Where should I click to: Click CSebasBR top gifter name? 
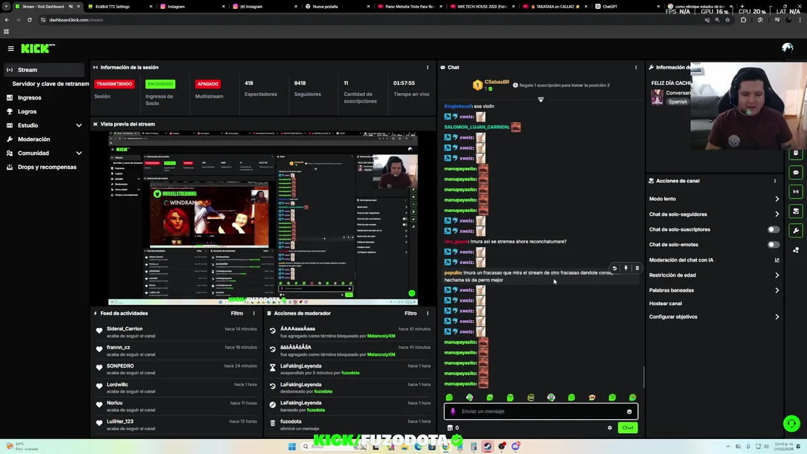[x=497, y=82]
